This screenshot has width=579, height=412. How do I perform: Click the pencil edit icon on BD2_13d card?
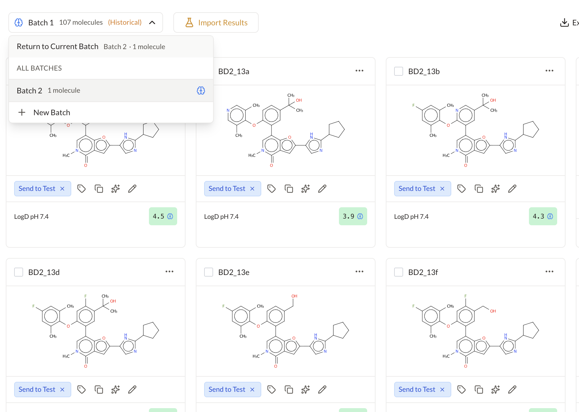(x=132, y=390)
